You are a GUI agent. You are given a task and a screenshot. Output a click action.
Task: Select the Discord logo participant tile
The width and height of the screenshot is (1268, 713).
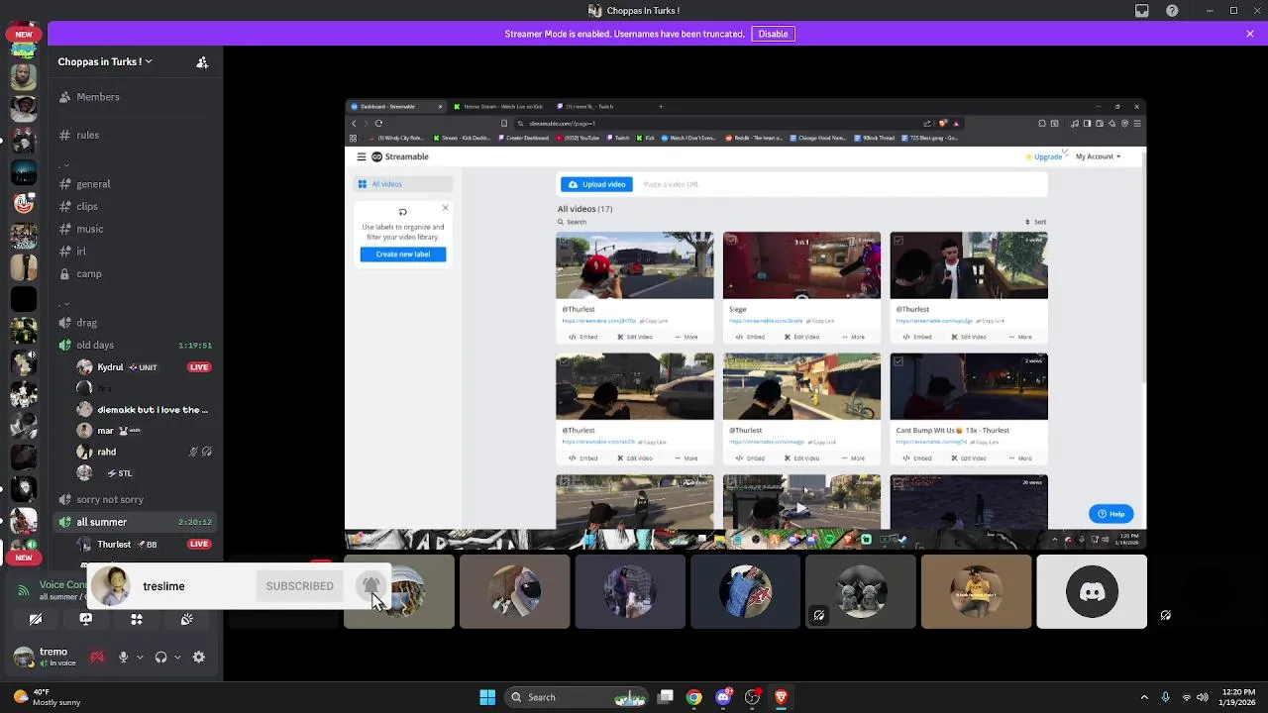coord(1092,592)
